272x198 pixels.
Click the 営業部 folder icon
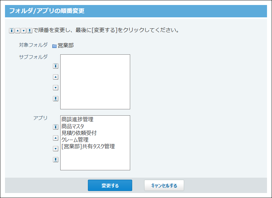(x=55, y=46)
